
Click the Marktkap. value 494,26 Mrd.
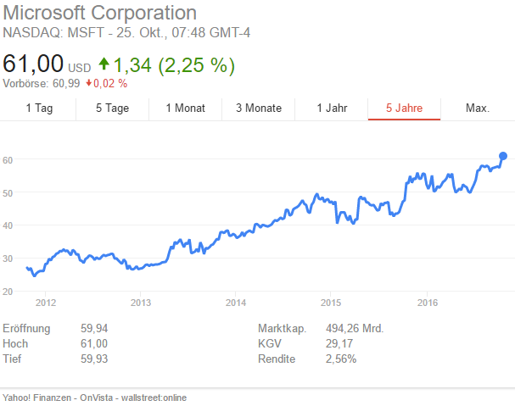(x=355, y=328)
